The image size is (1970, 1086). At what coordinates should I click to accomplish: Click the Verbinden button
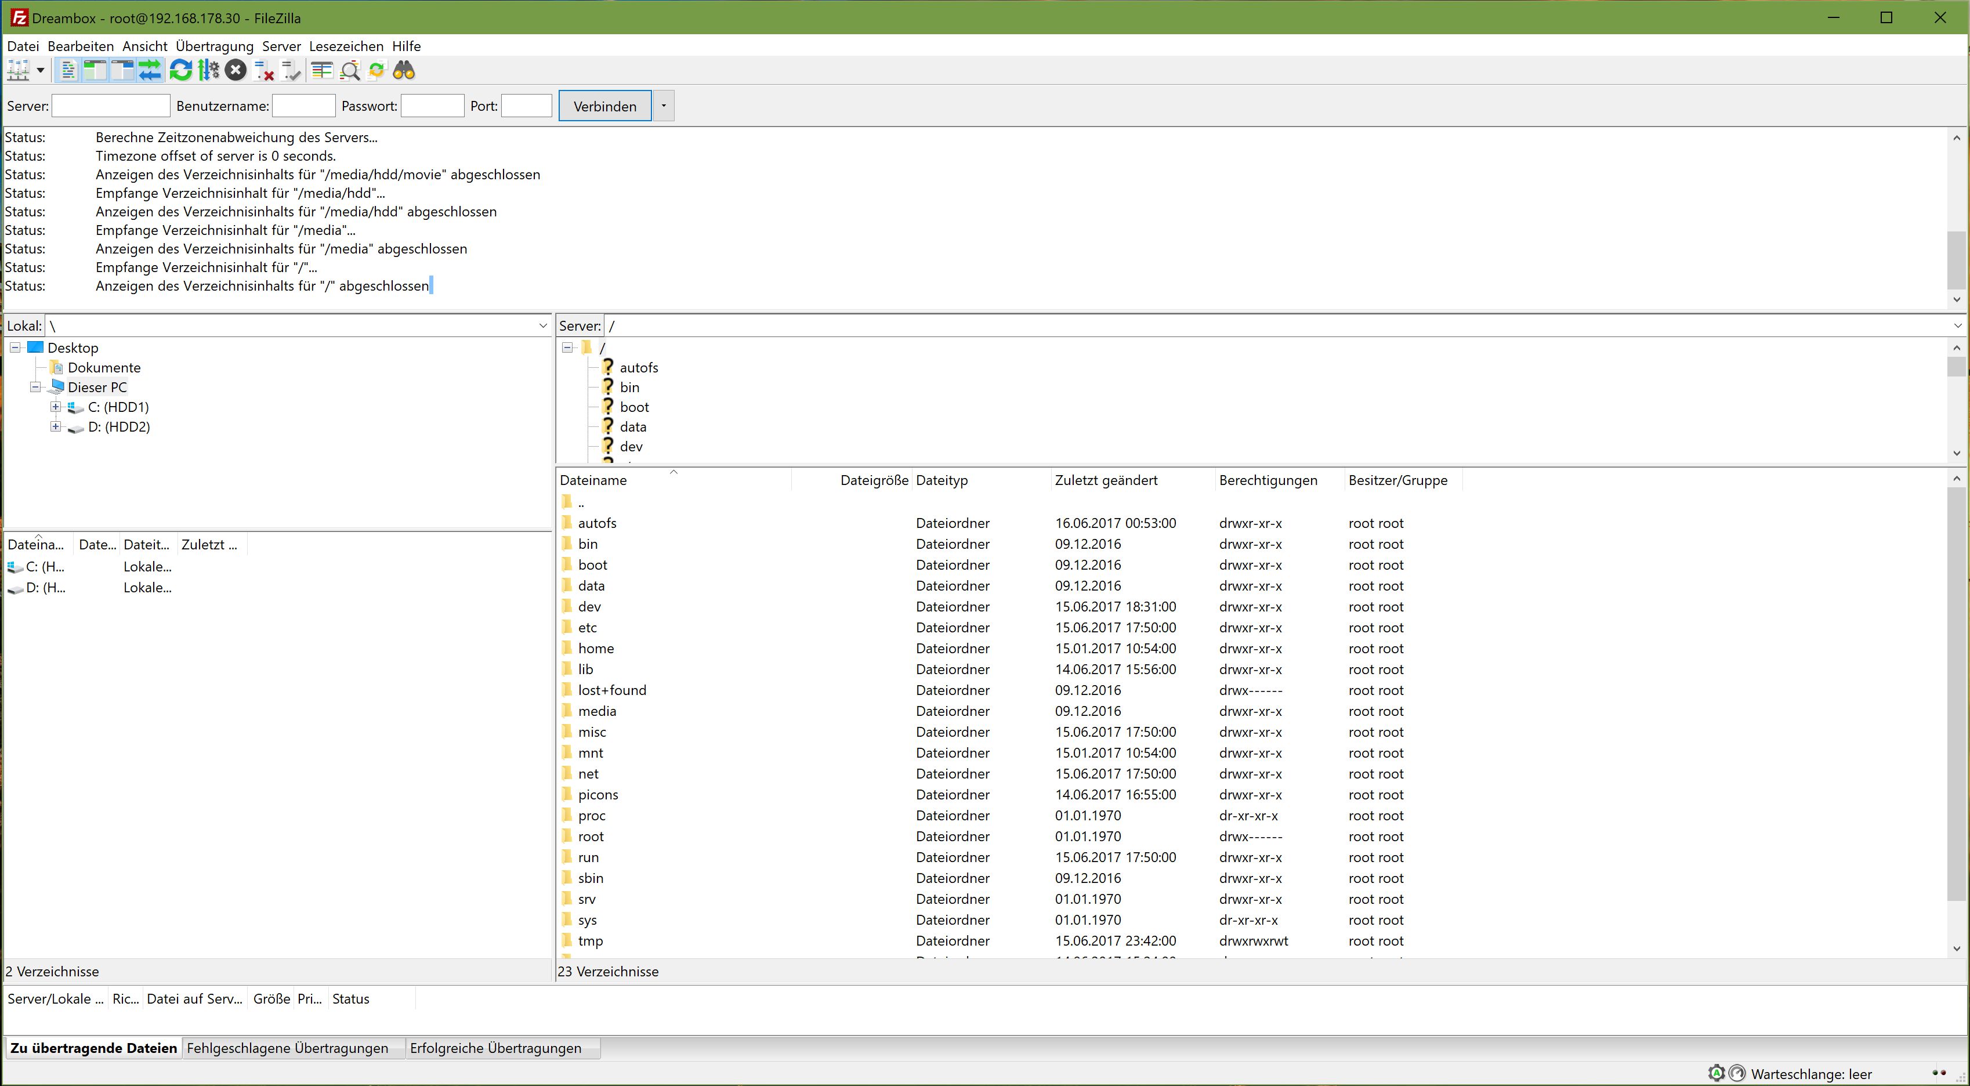604,106
